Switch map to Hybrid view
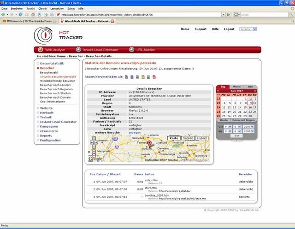This screenshot has width=295, height=229. [x=202, y=138]
